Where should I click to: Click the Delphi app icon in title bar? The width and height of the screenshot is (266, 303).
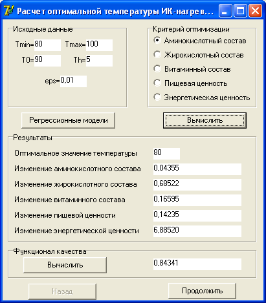point(8,10)
